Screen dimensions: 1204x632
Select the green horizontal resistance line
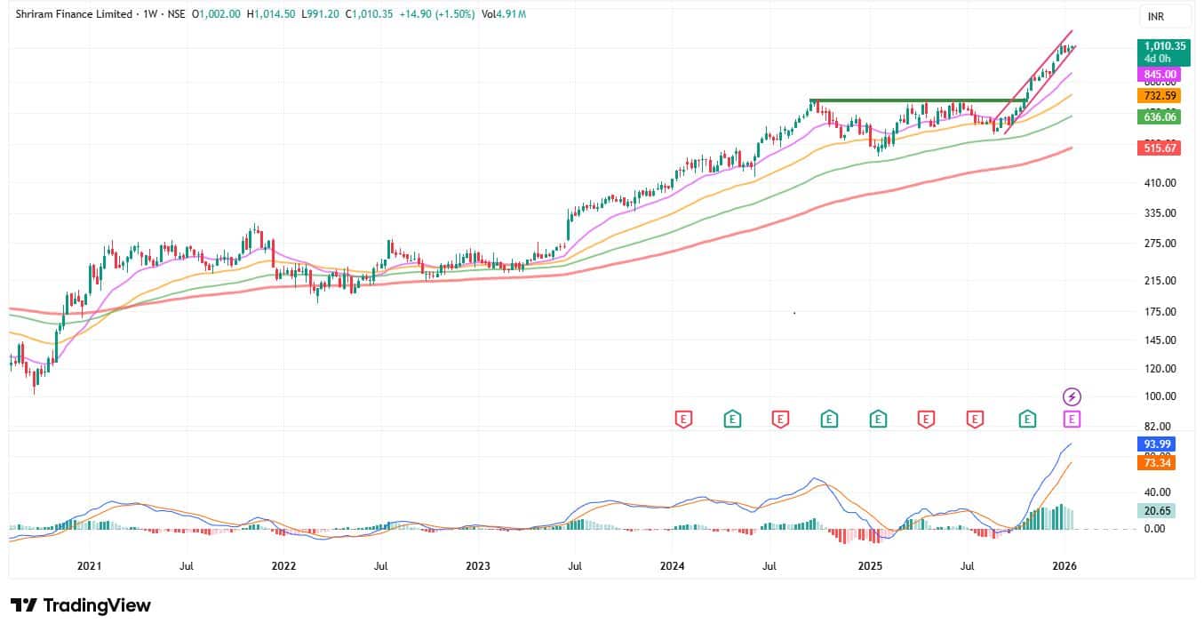click(x=919, y=100)
